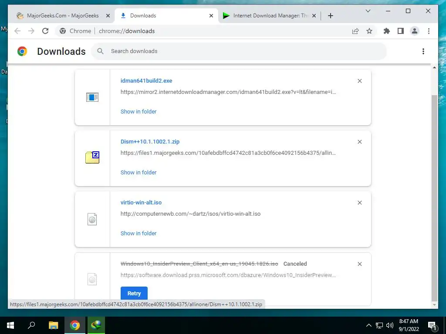Click the Chrome logo beside Downloads title
Screen dimensions: 446x334
pos(22,51)
